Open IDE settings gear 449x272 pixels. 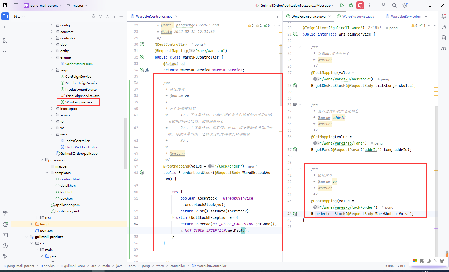(x=405, y=5)
